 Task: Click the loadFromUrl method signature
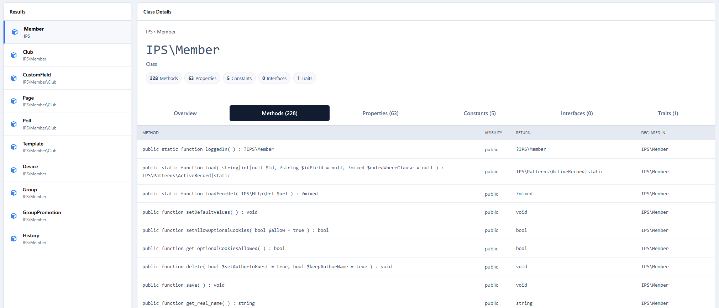(230, 194)
